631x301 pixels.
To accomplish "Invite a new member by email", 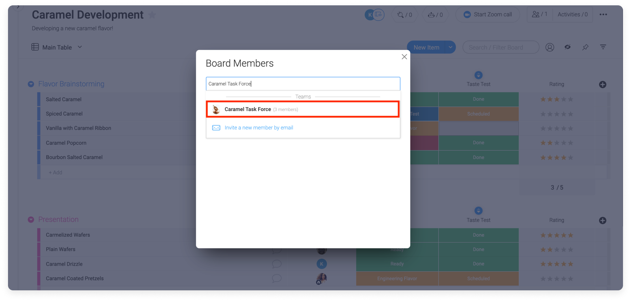I will point(259,128).
